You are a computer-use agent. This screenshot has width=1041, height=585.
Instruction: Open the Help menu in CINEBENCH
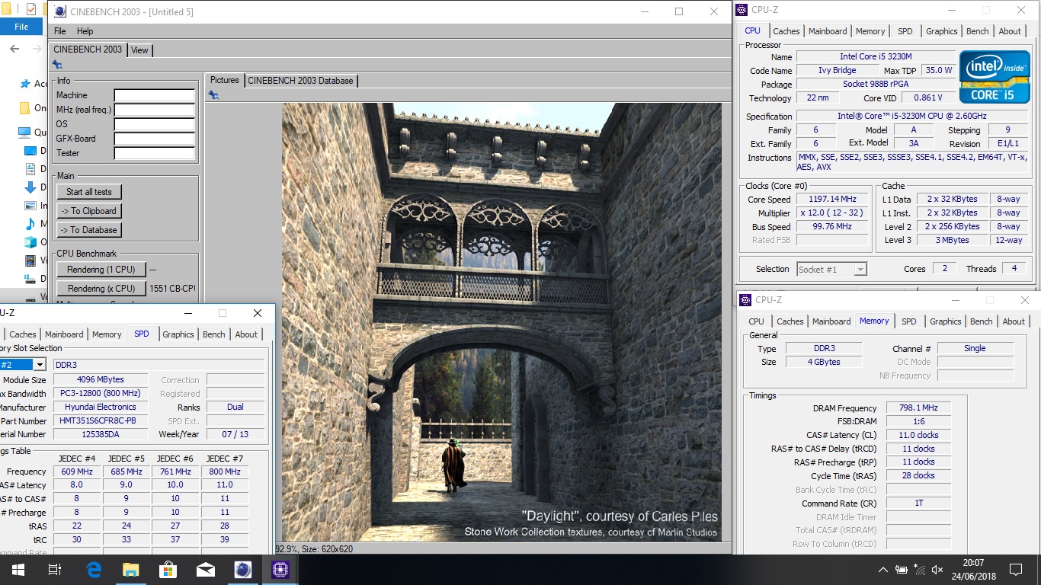[x=85, y=31]
